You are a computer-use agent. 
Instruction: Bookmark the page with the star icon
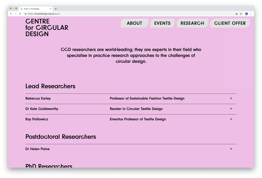pos(241,14)
